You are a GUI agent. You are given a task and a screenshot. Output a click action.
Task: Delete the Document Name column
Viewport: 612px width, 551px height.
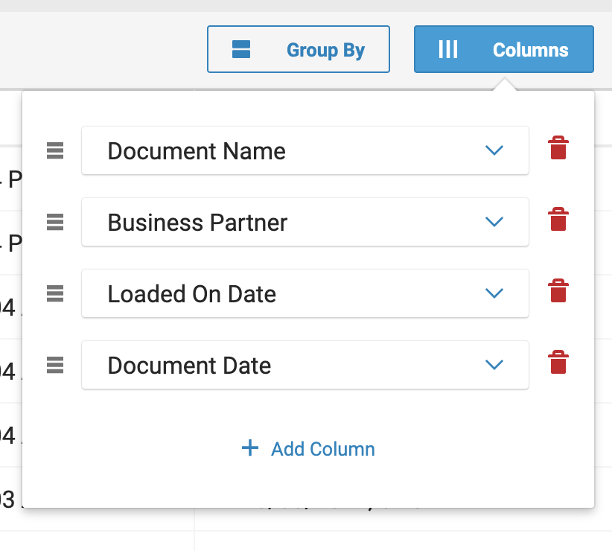point(558,147)
